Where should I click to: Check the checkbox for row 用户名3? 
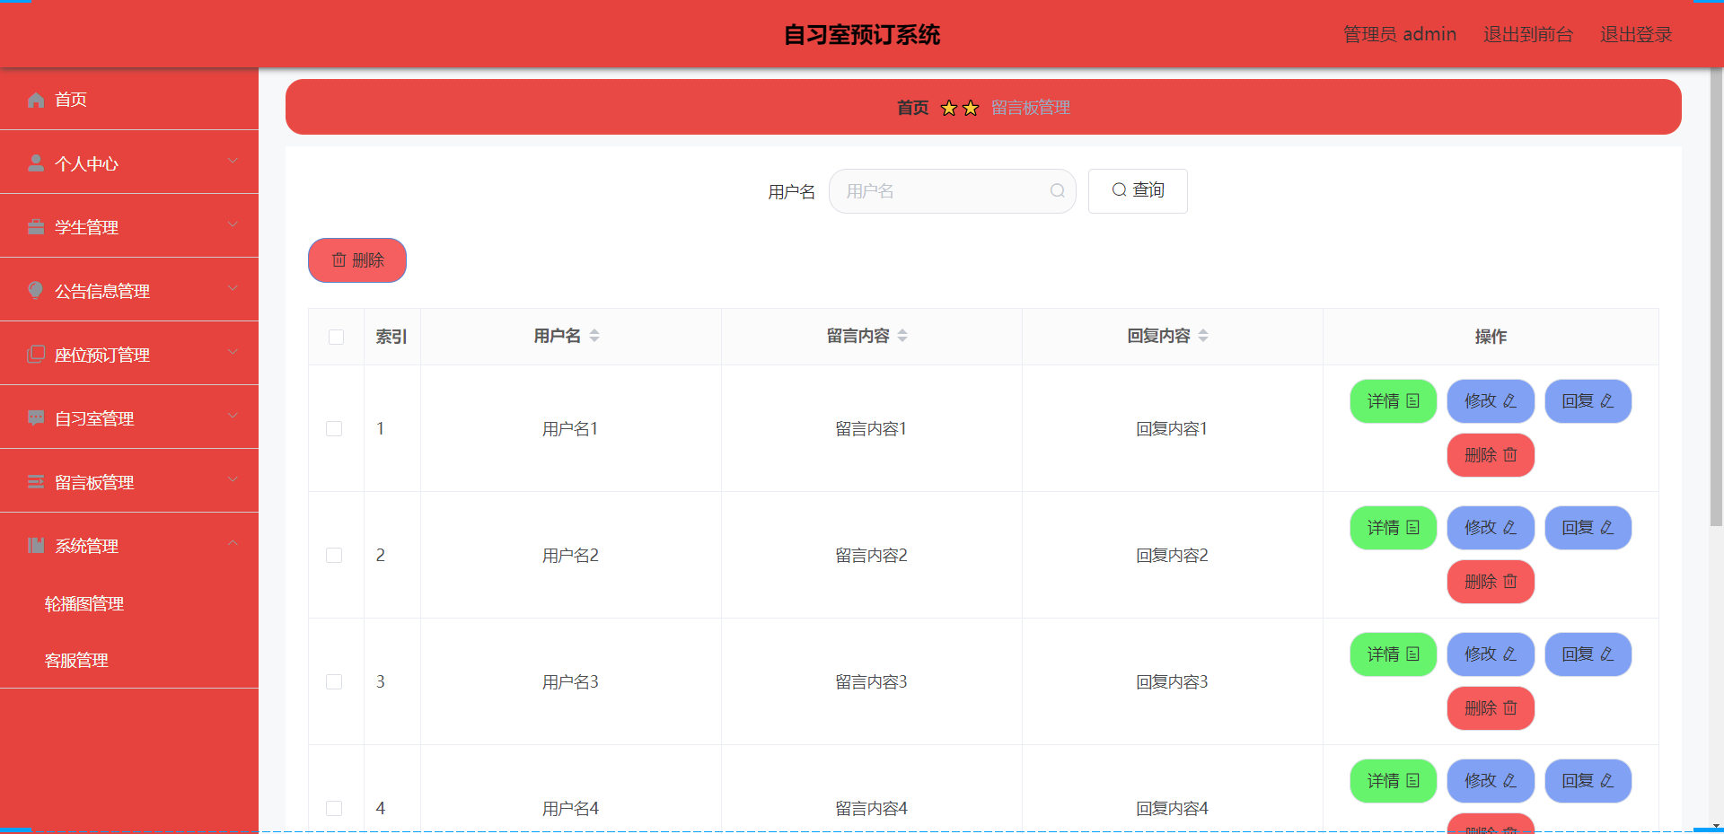(x=335, y=681)
